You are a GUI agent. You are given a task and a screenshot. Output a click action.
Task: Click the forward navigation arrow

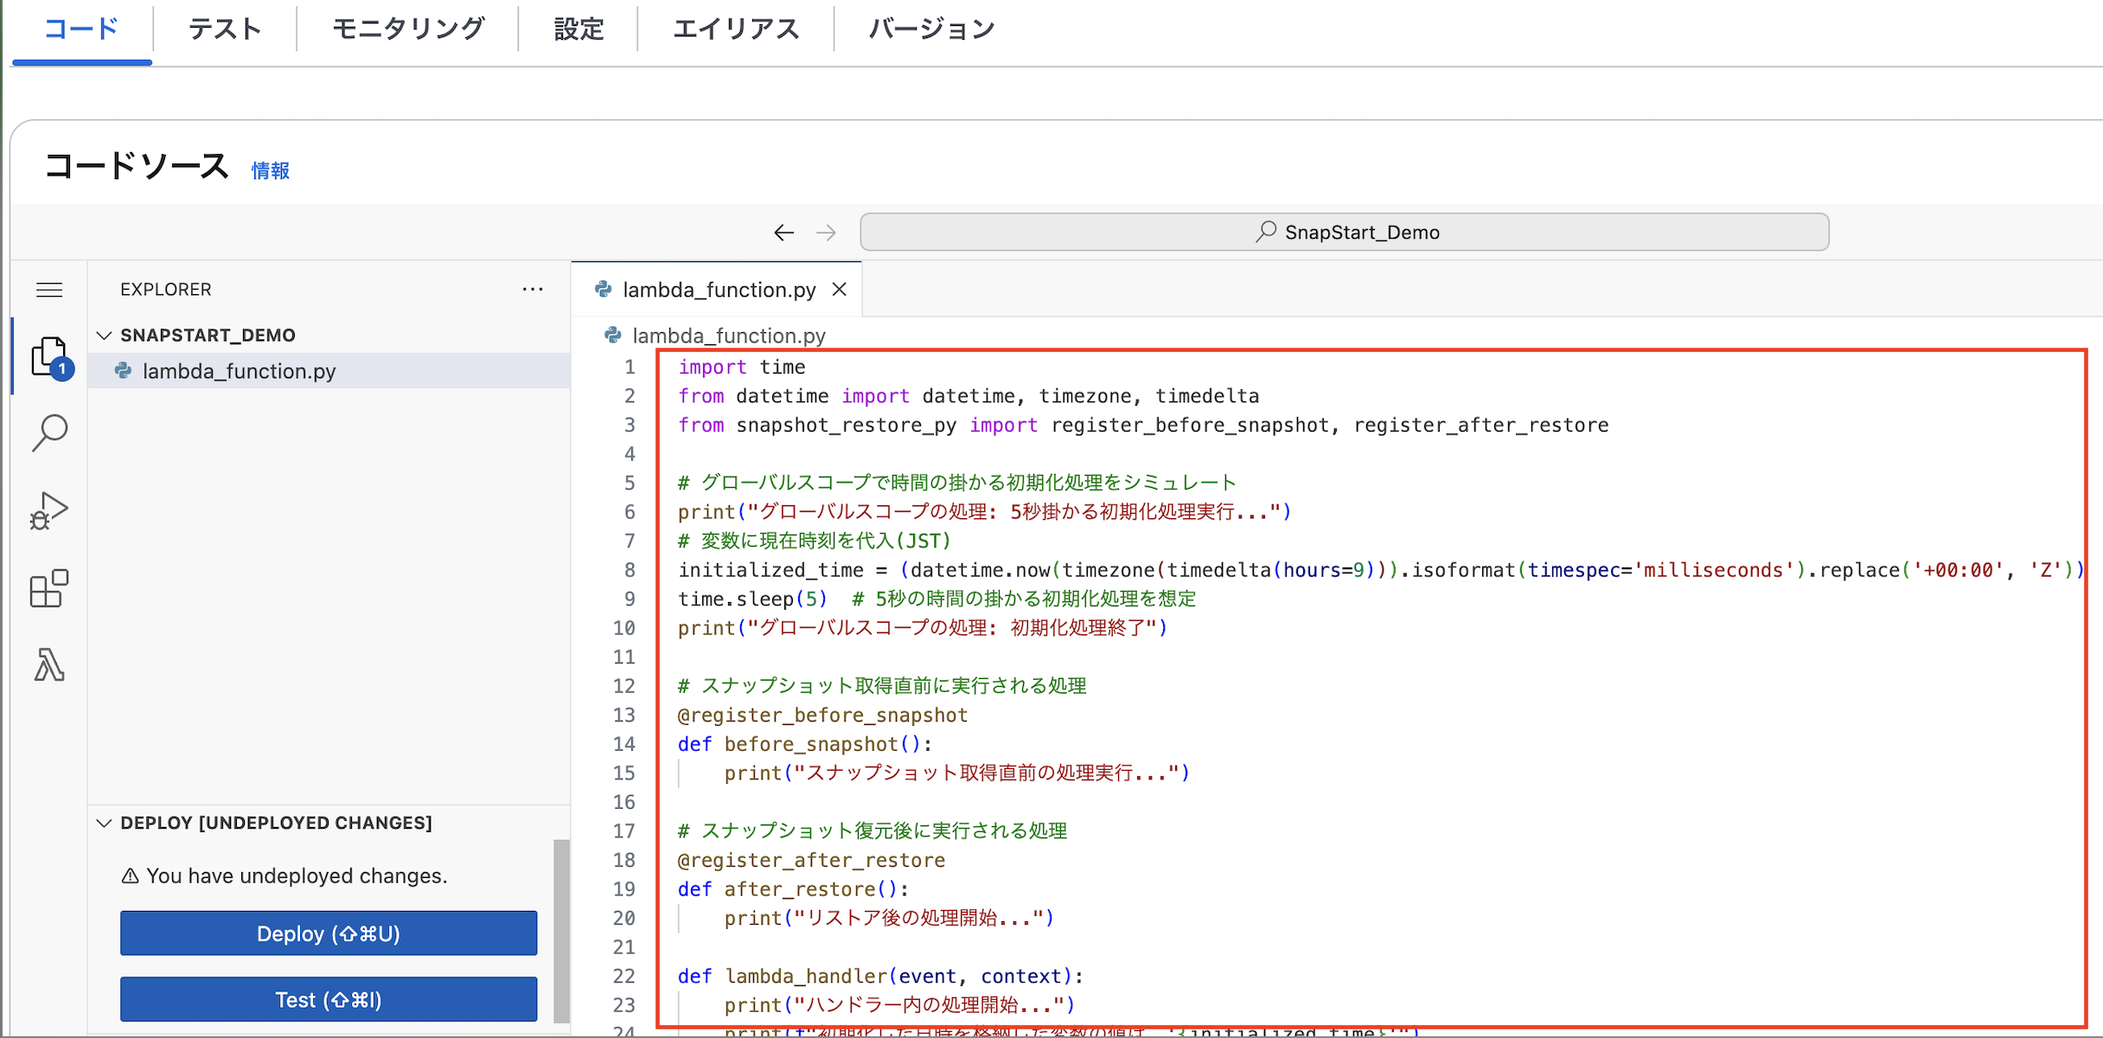(x=826, y=232)
